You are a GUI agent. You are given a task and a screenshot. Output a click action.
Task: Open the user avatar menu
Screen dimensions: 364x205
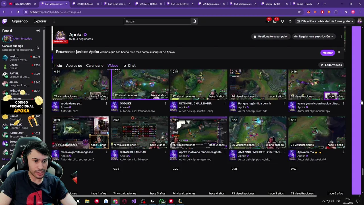click(x=359, y=21)
